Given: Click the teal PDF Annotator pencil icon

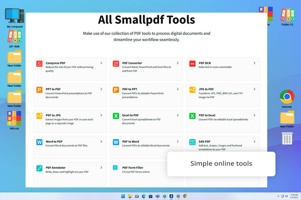Looking at the screenshot, I should 39,168.
